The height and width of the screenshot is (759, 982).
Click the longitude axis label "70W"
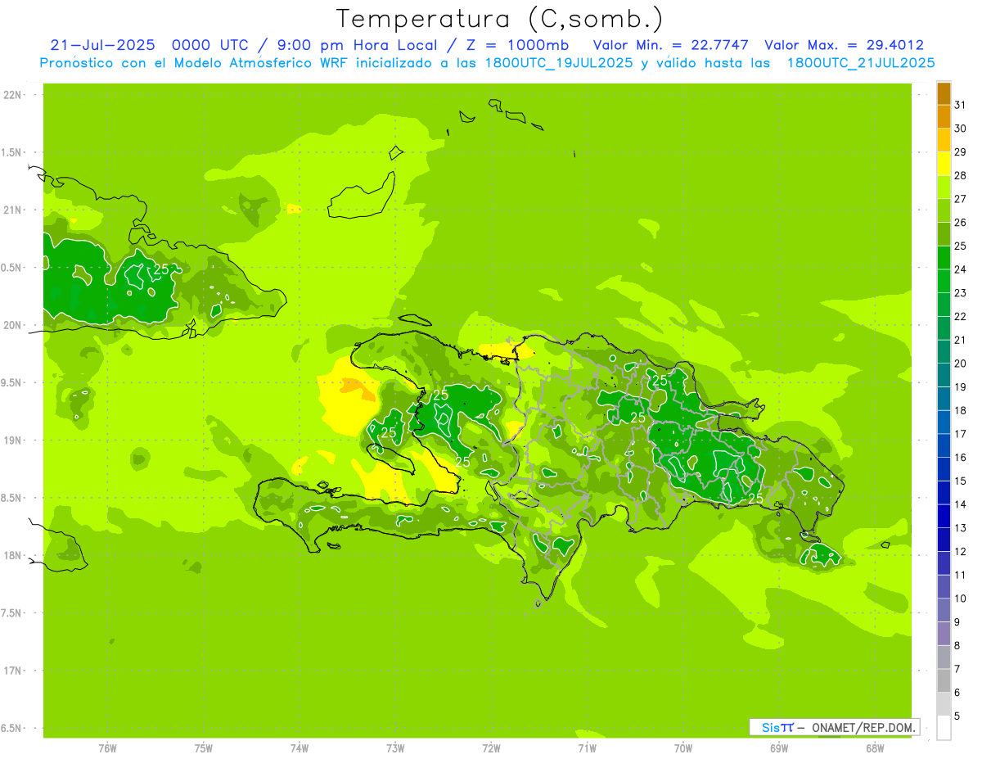tap(683, 748)
